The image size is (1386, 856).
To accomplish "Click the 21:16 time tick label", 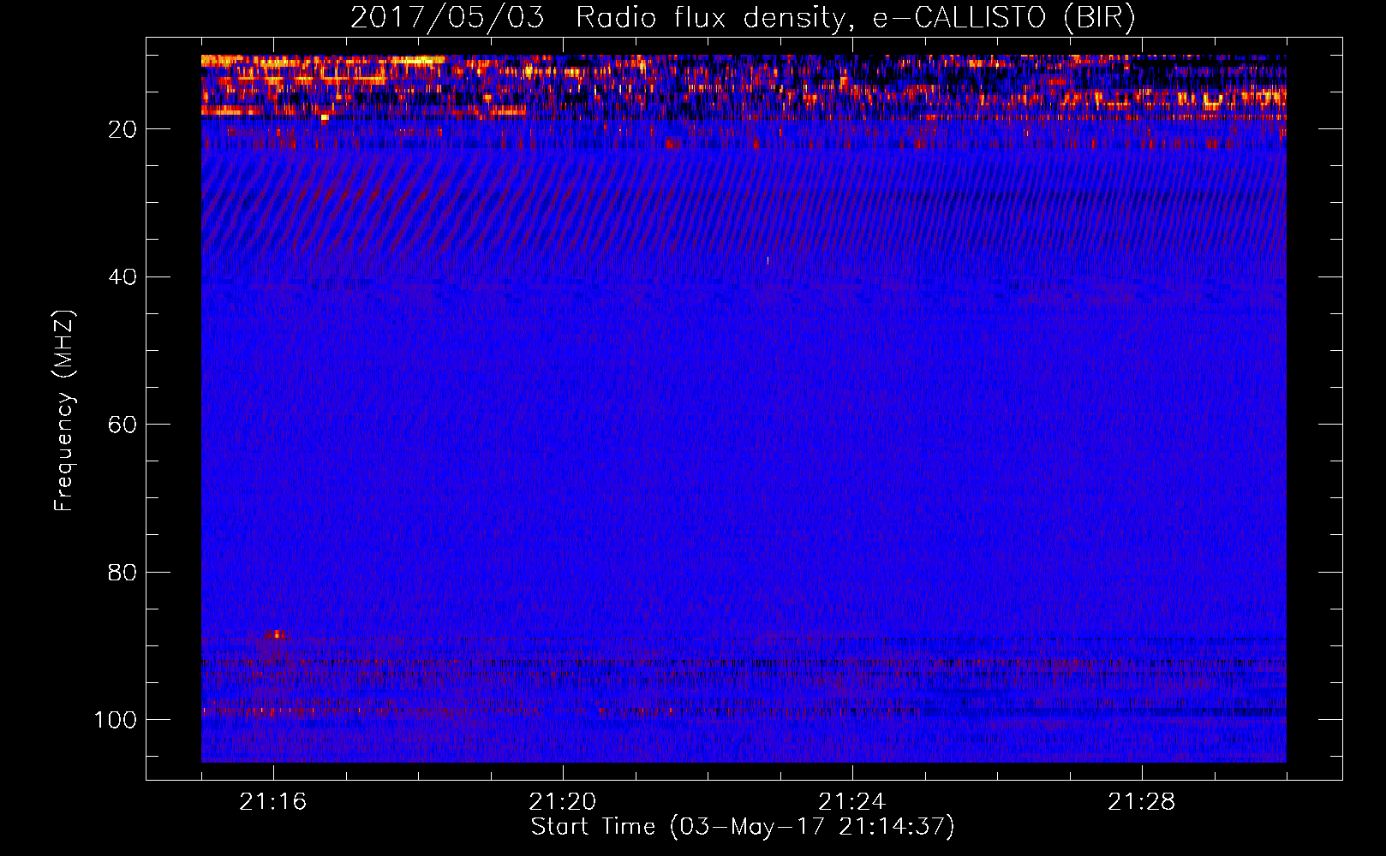I will [x=273, y=802].
